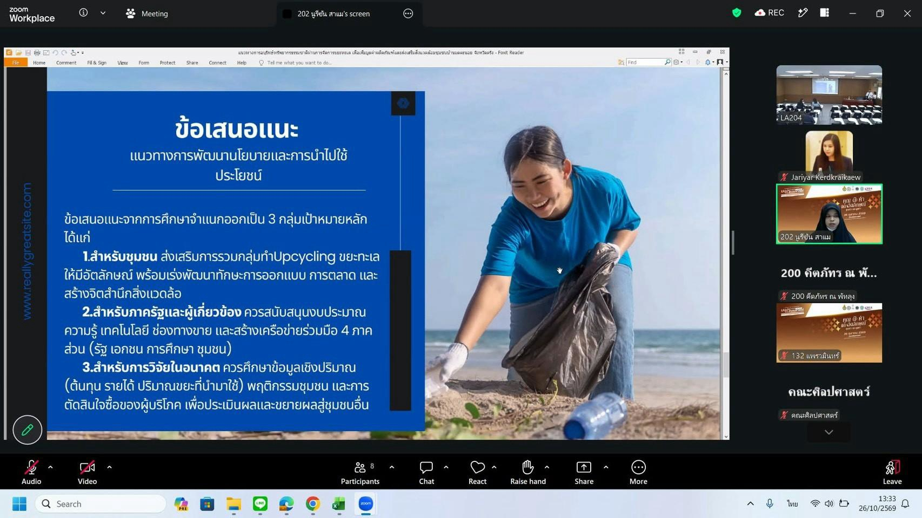Click the green encryption shield icon

click(x=737, y=13)
